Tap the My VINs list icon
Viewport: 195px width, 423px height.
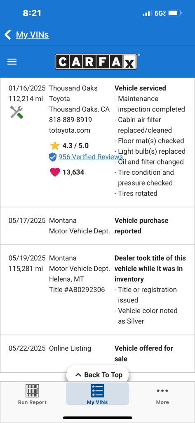97,391
